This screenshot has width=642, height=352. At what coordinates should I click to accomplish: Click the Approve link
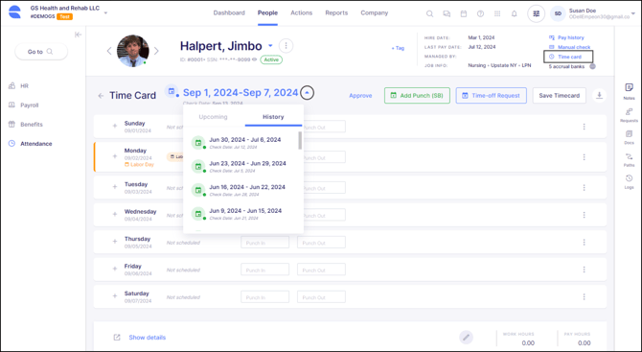coord(360,96)
